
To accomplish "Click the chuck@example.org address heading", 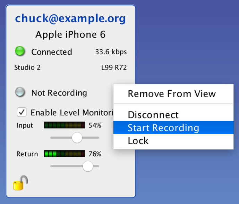I will (x=70, y=19).
